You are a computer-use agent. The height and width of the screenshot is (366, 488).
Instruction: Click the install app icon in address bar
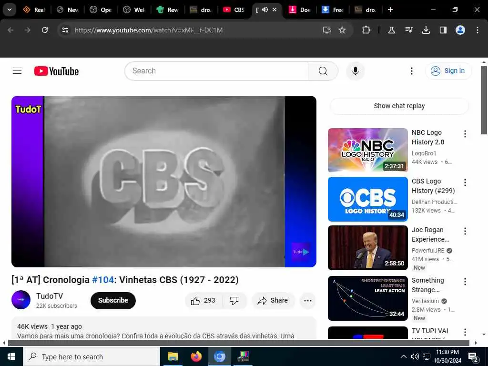(326, 30)
